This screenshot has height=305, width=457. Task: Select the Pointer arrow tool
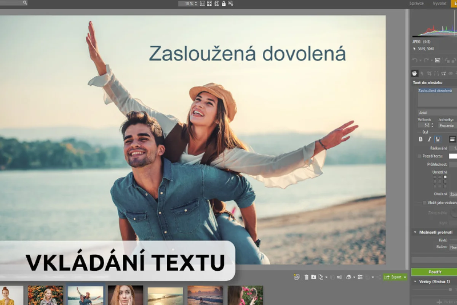tap(422, 73)
